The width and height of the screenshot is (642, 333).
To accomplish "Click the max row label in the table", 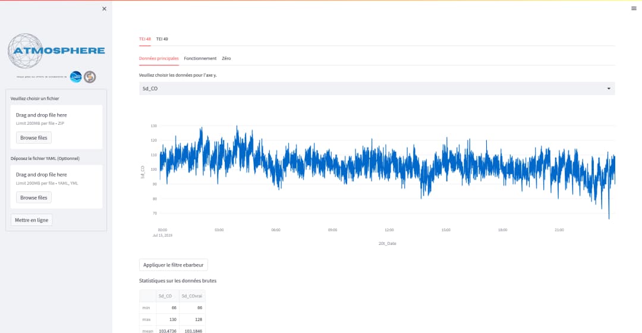I will coord(147,319).
